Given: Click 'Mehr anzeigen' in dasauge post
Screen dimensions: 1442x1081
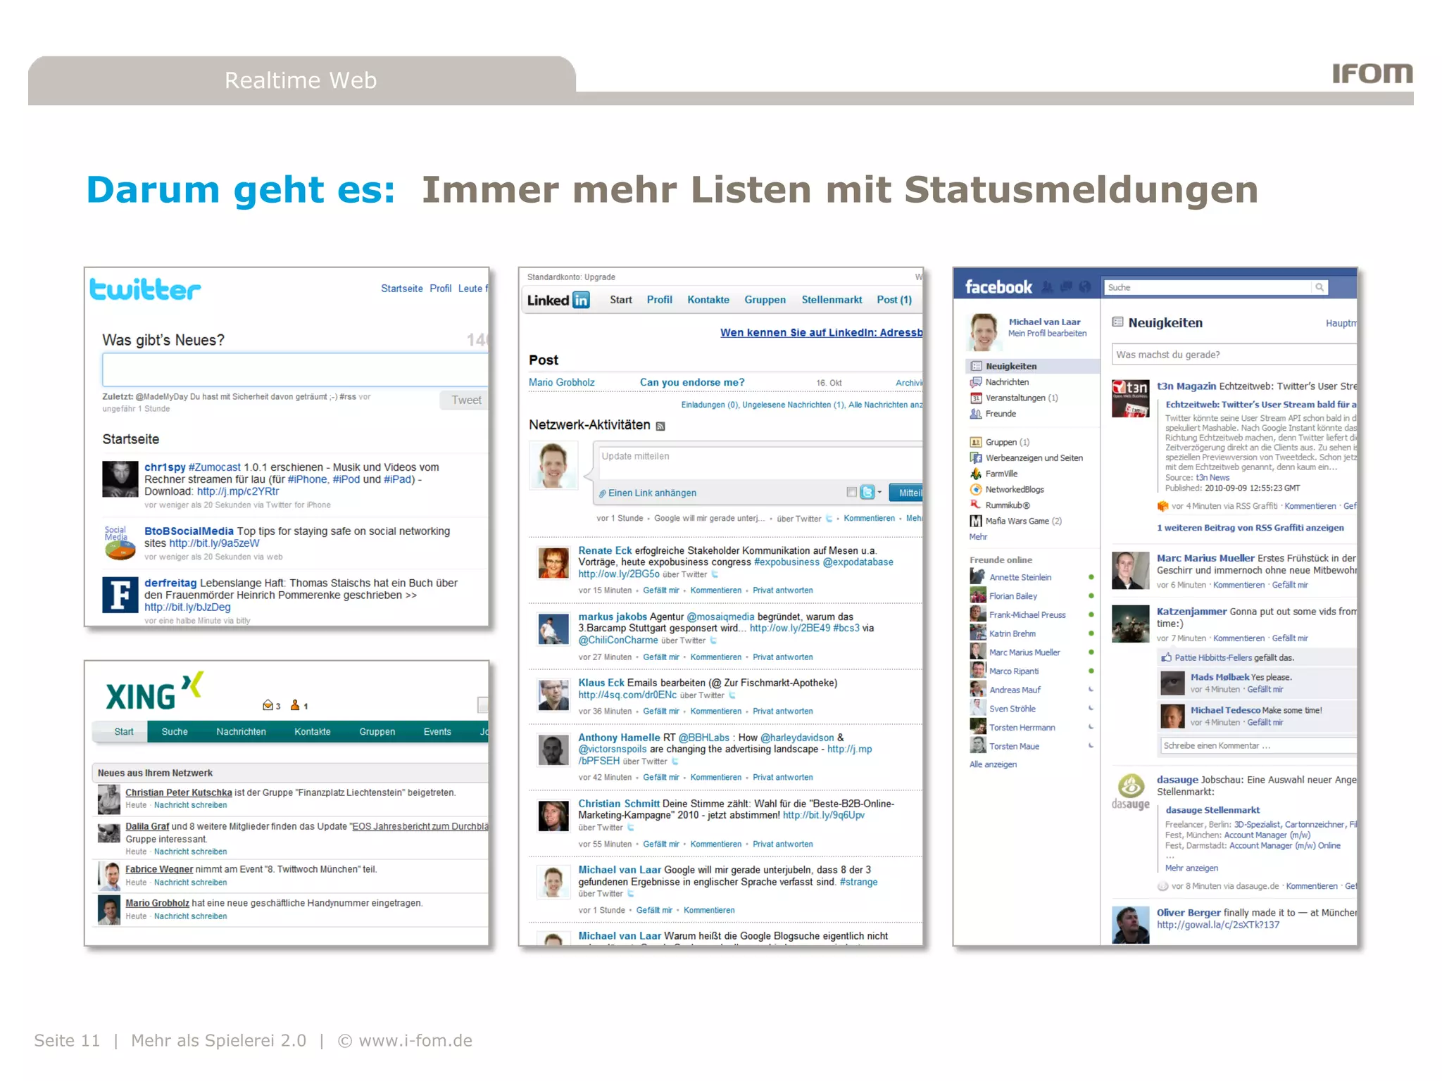Looking at the screenshot, I should click(1191, 868).
